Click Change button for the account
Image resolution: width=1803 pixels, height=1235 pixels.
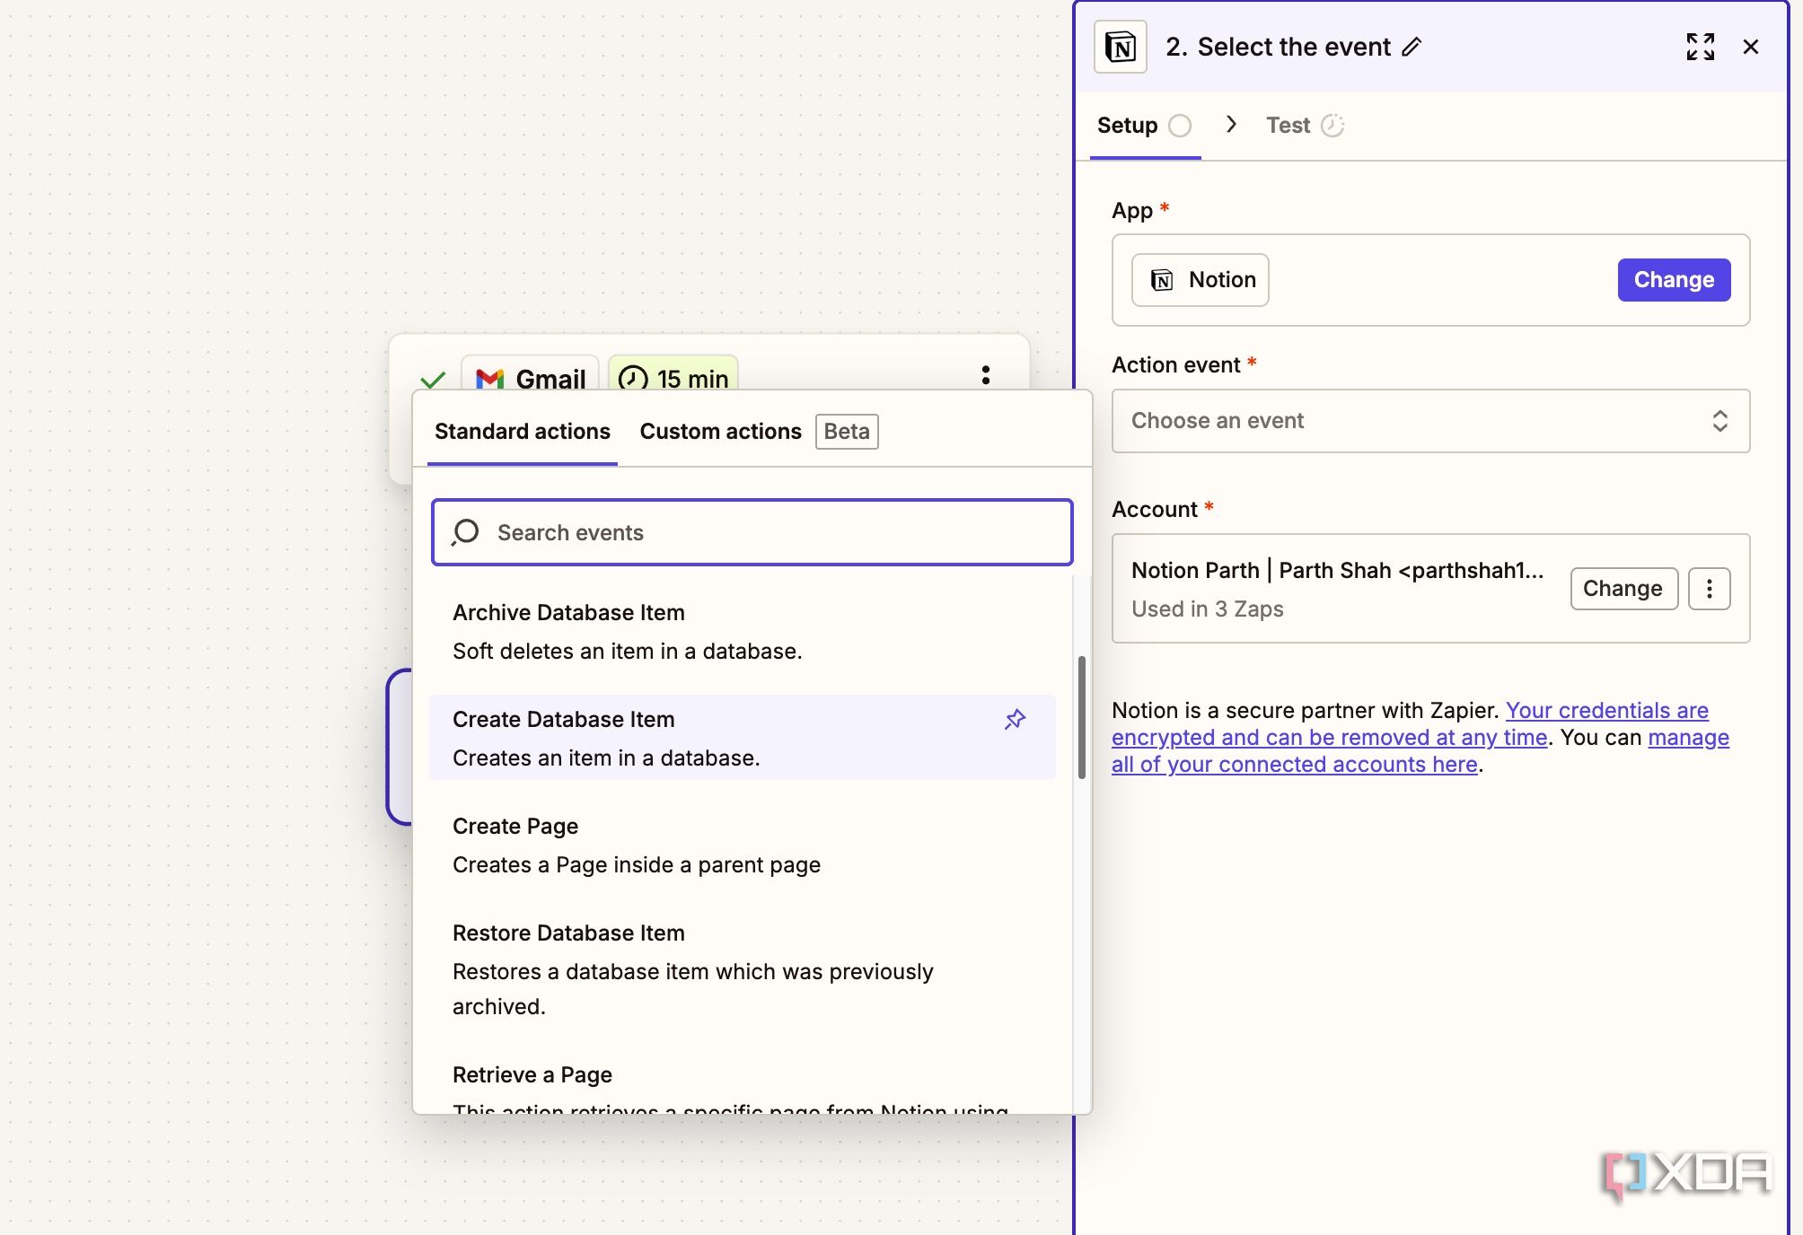[1623, 589]
